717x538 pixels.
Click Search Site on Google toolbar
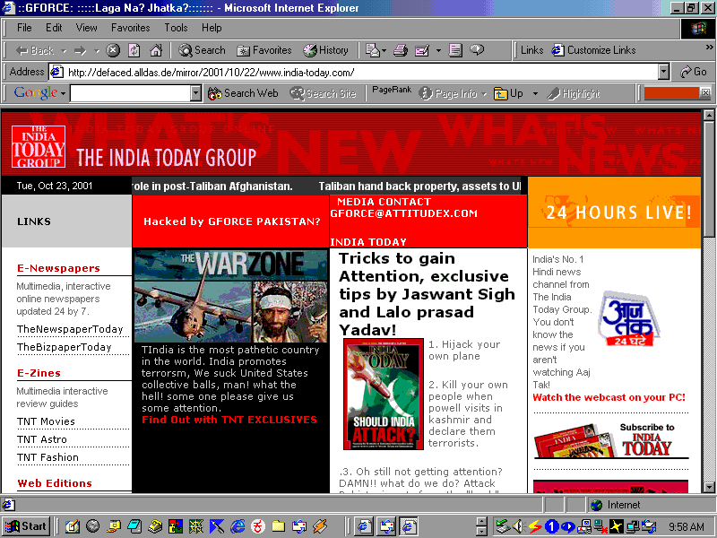pos(324,93)
